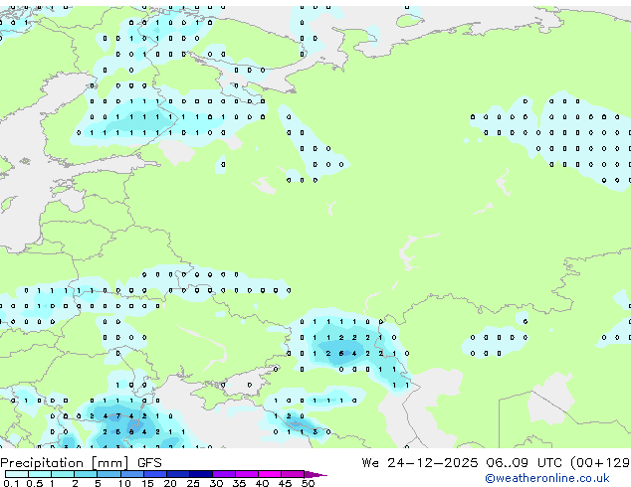Click the 'We 24-12-2025' forecast date
Image resolution: width=631 pixels, height=487 pixels.
420,463
